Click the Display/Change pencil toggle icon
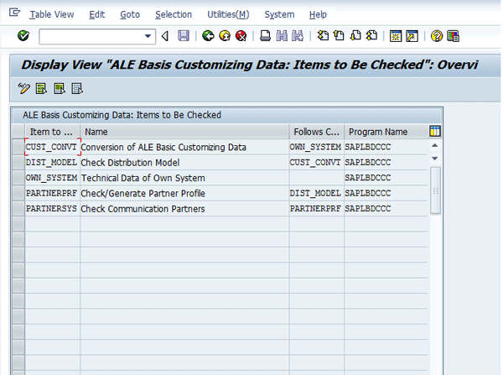503x375 pixels. (23, 88)
